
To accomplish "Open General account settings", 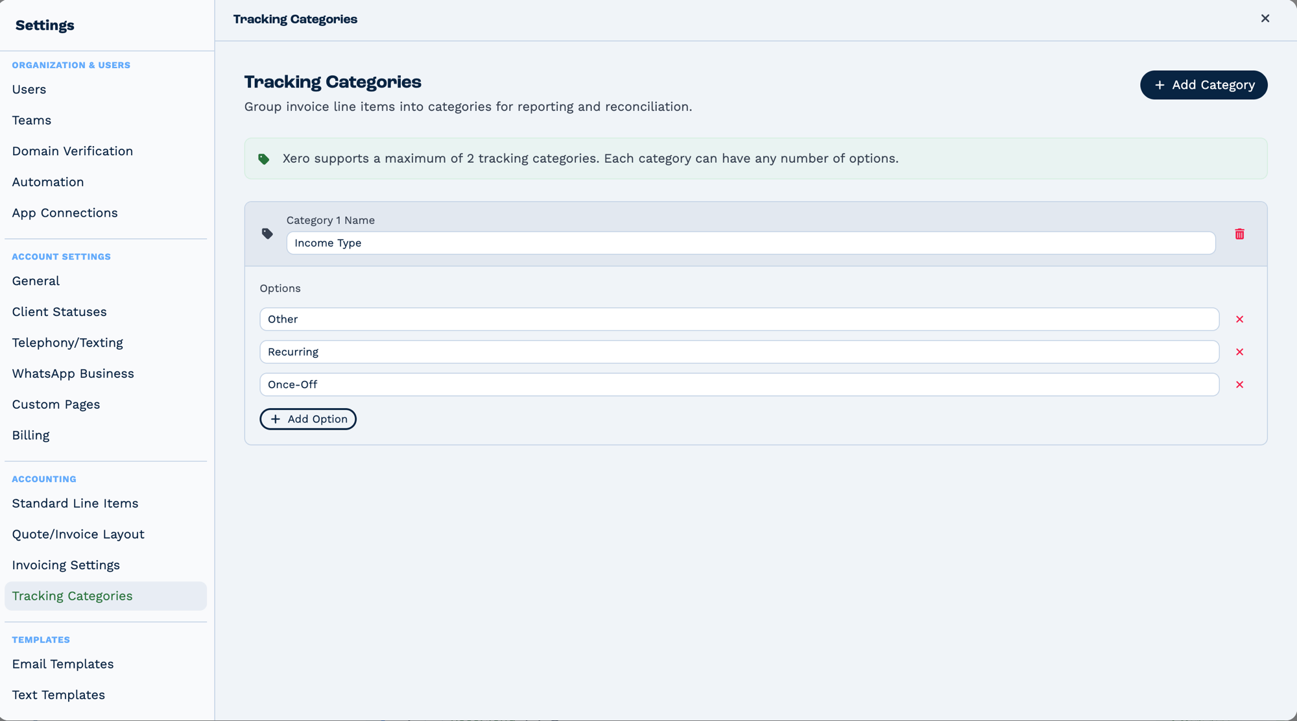I will (x=36, y=281).
